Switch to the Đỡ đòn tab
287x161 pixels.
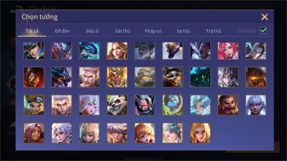pos(62,31)
